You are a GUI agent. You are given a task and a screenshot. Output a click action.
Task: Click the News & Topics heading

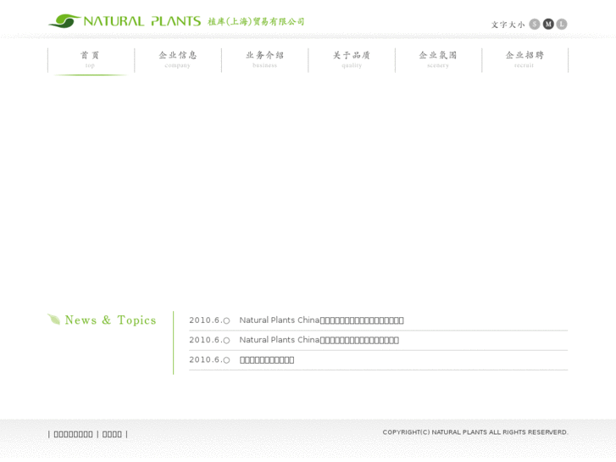(x=110, y=320)
